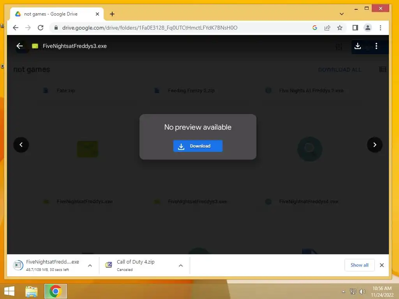Download file using the preview toolbar icon
Viewport: 399px width, 299px height.
pyautogui.click(x=358, y=46)
